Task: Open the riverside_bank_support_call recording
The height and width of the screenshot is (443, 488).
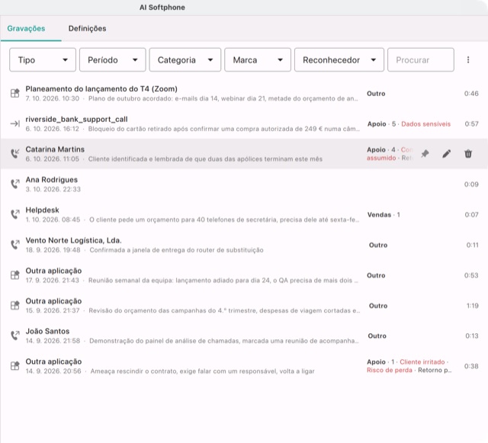Action: (244, 124)
